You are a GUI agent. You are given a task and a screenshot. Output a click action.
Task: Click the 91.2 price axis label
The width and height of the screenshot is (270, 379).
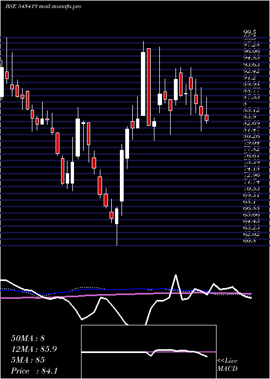pos(251,78)
